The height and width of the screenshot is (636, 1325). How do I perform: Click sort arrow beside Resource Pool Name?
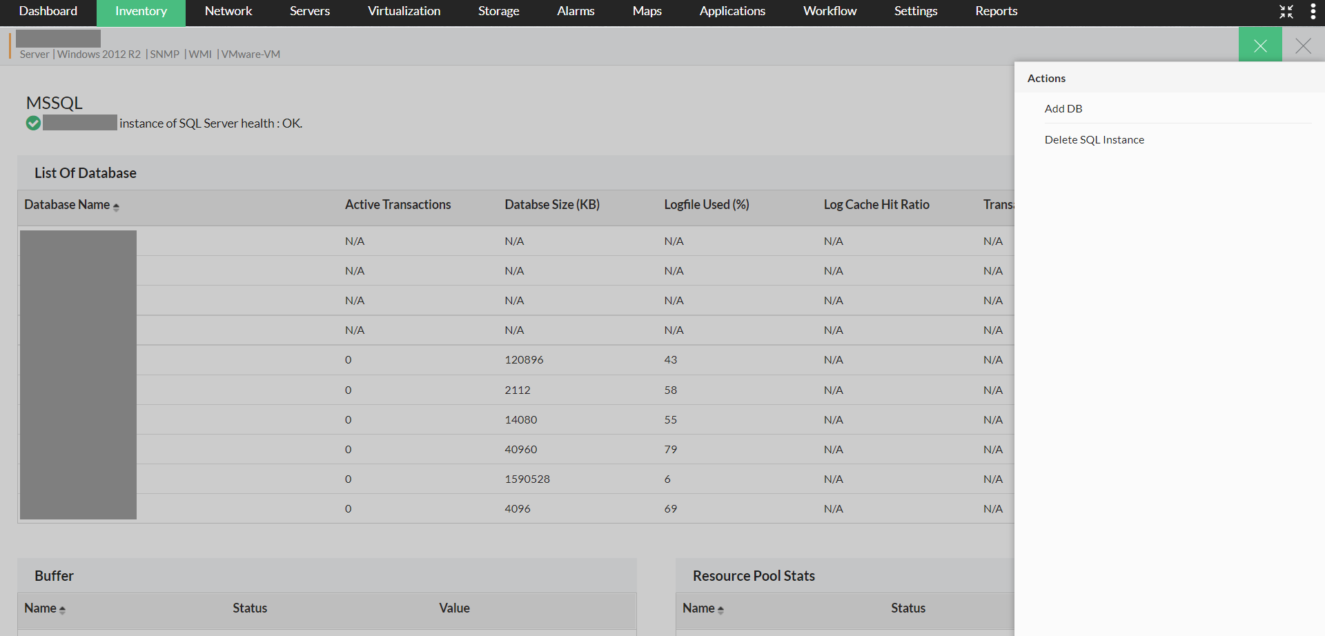click(x=720, y=610)
